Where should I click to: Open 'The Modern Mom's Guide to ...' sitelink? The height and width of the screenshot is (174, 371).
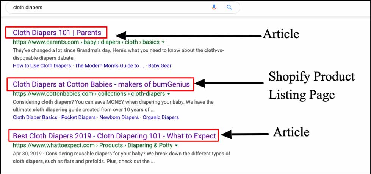[x=110, y=65]
